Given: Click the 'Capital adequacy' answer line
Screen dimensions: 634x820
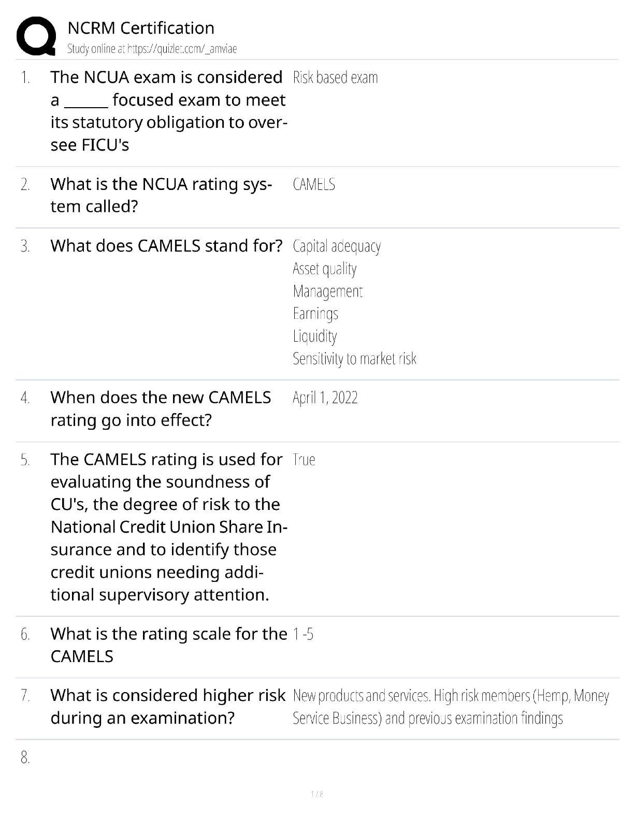Looking at the screenshot, I should pos(337,246).
